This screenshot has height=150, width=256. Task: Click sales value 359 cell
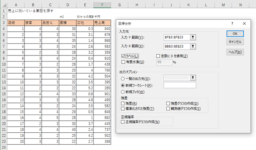[x=102, y=52]
